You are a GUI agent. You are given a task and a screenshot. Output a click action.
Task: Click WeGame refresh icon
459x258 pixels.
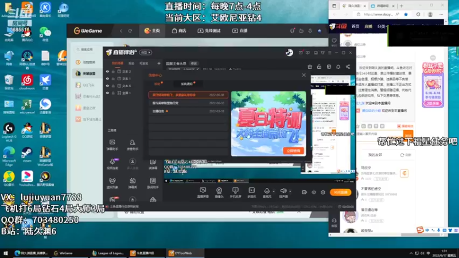[130, 31]
